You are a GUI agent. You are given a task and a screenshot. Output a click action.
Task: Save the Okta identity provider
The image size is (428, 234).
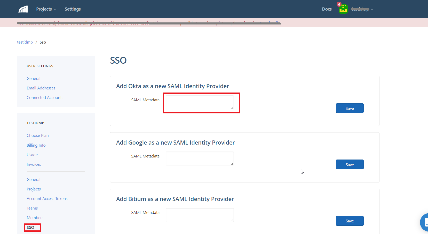click(x=350, y=108)
